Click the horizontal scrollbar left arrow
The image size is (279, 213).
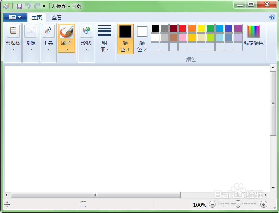(x=6, y=195)
